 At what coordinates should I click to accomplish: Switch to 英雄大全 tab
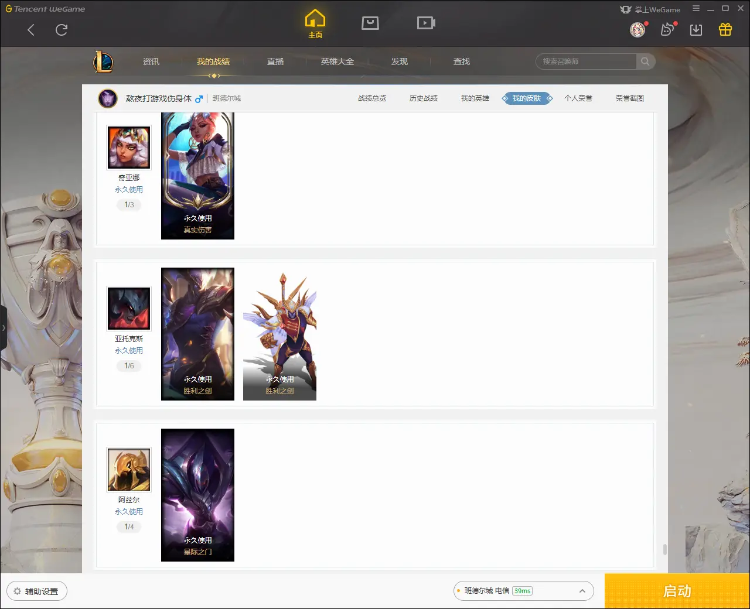(x=337, y=61)
